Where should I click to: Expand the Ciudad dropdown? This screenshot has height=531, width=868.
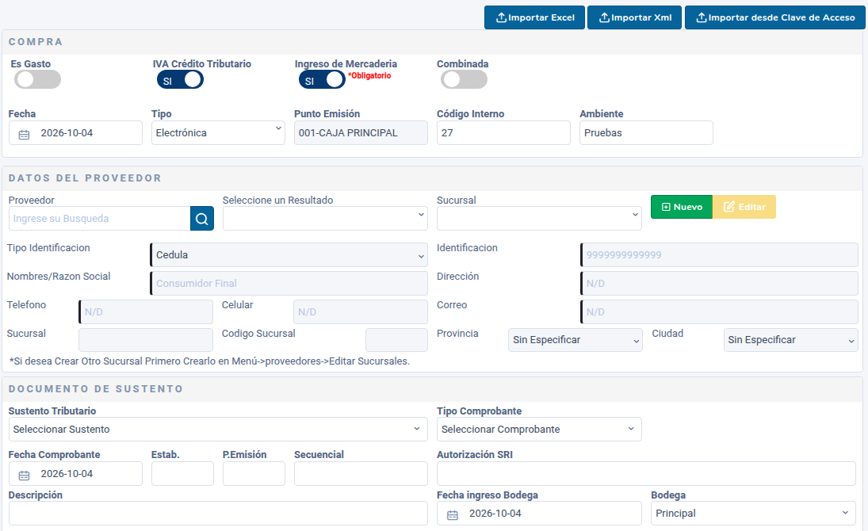[x=790, y=339]
